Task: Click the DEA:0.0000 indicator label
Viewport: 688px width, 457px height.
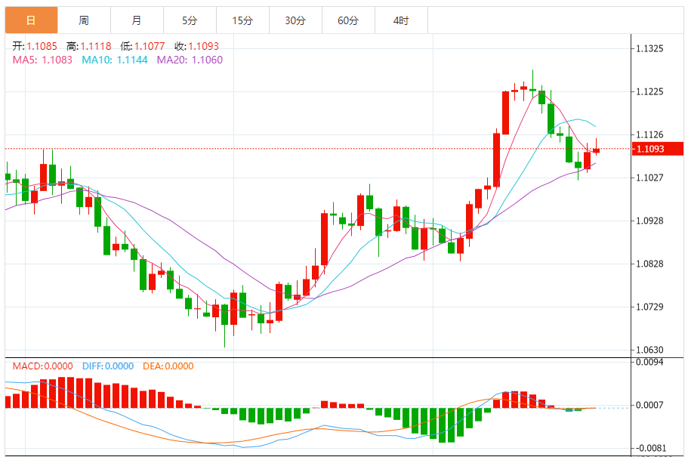Action: [168, 366]
